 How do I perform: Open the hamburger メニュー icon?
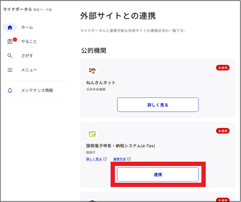click(x=10, y=70)
